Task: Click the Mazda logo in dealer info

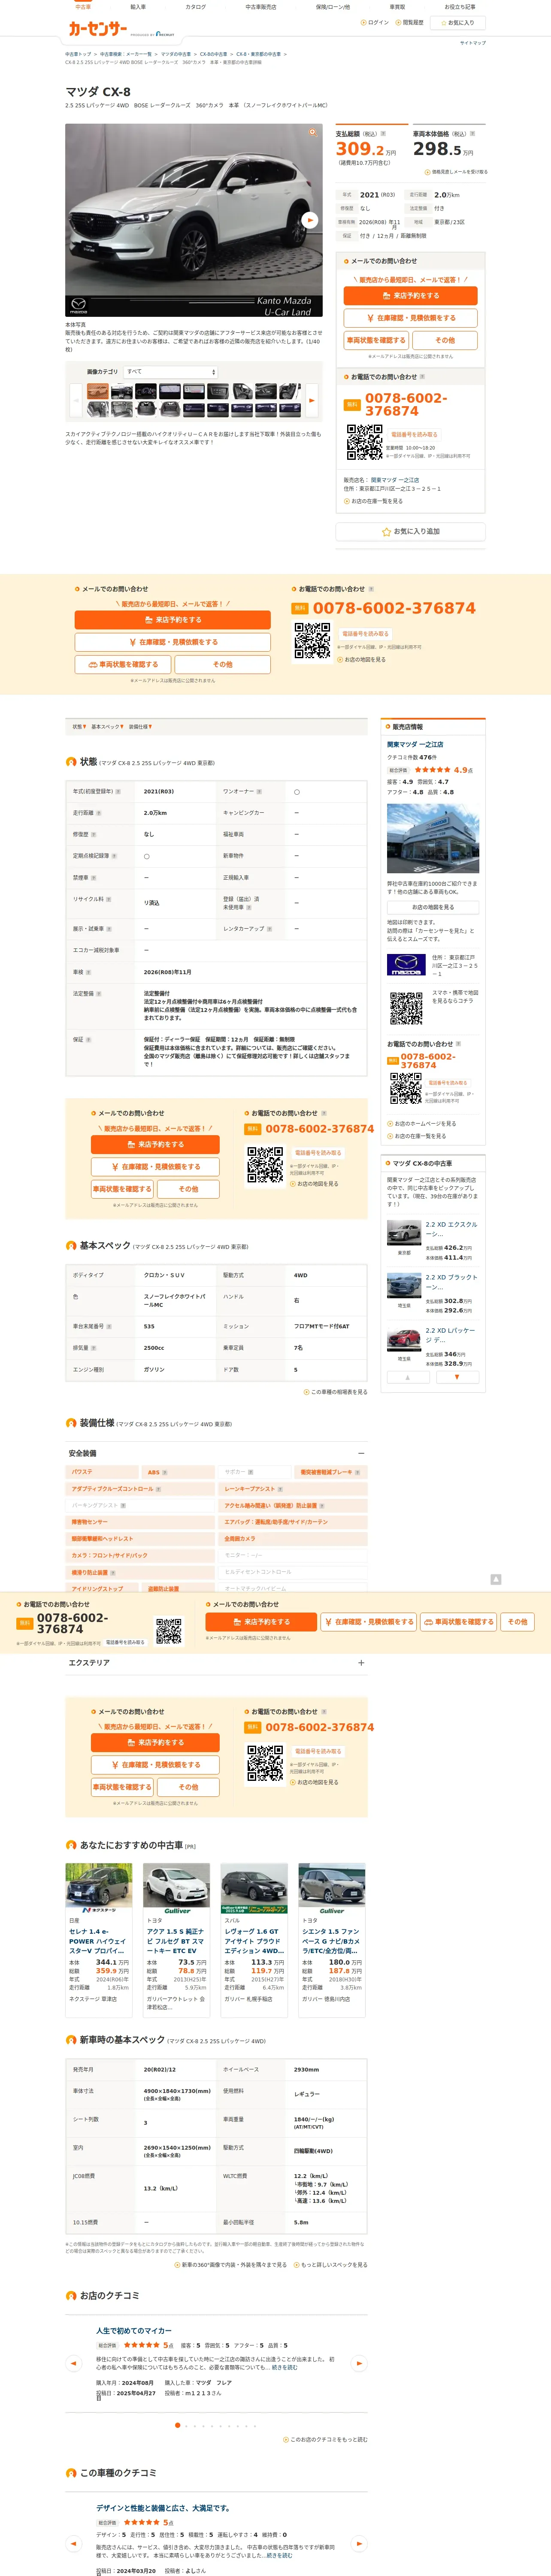Action: [x=406, y=965]
